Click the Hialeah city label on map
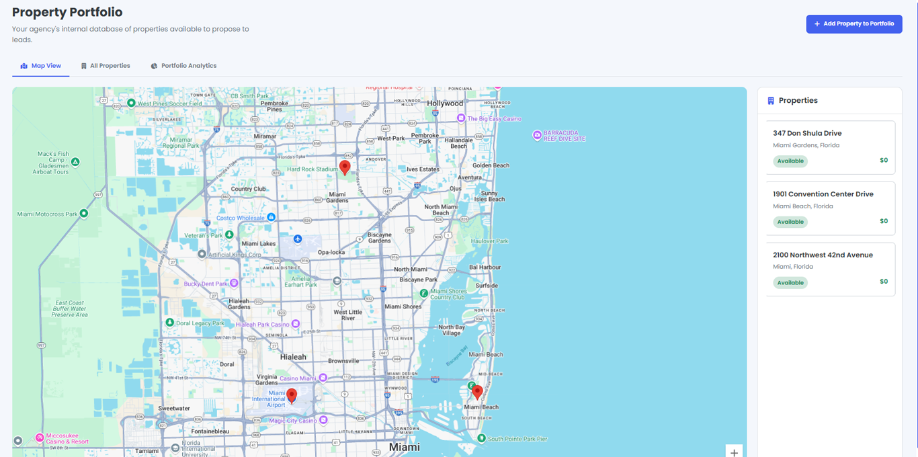This screenshot has width=918, height=457. click(293, 357)
